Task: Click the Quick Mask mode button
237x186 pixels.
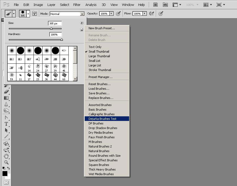Action: tap(6, 183)
